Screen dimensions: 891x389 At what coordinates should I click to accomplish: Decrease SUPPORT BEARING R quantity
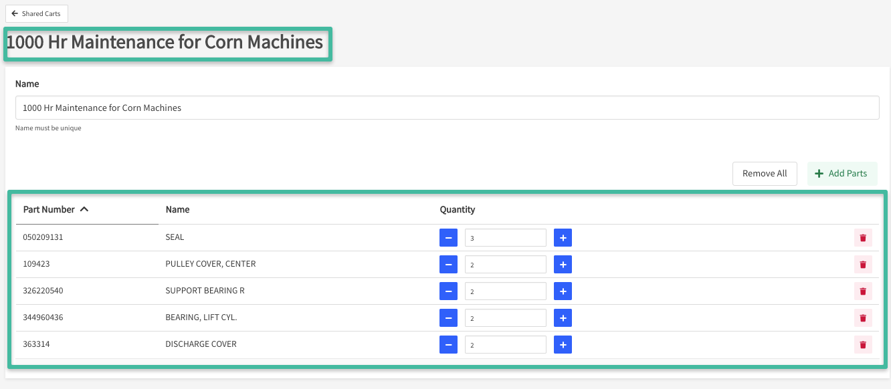point(448,291)
